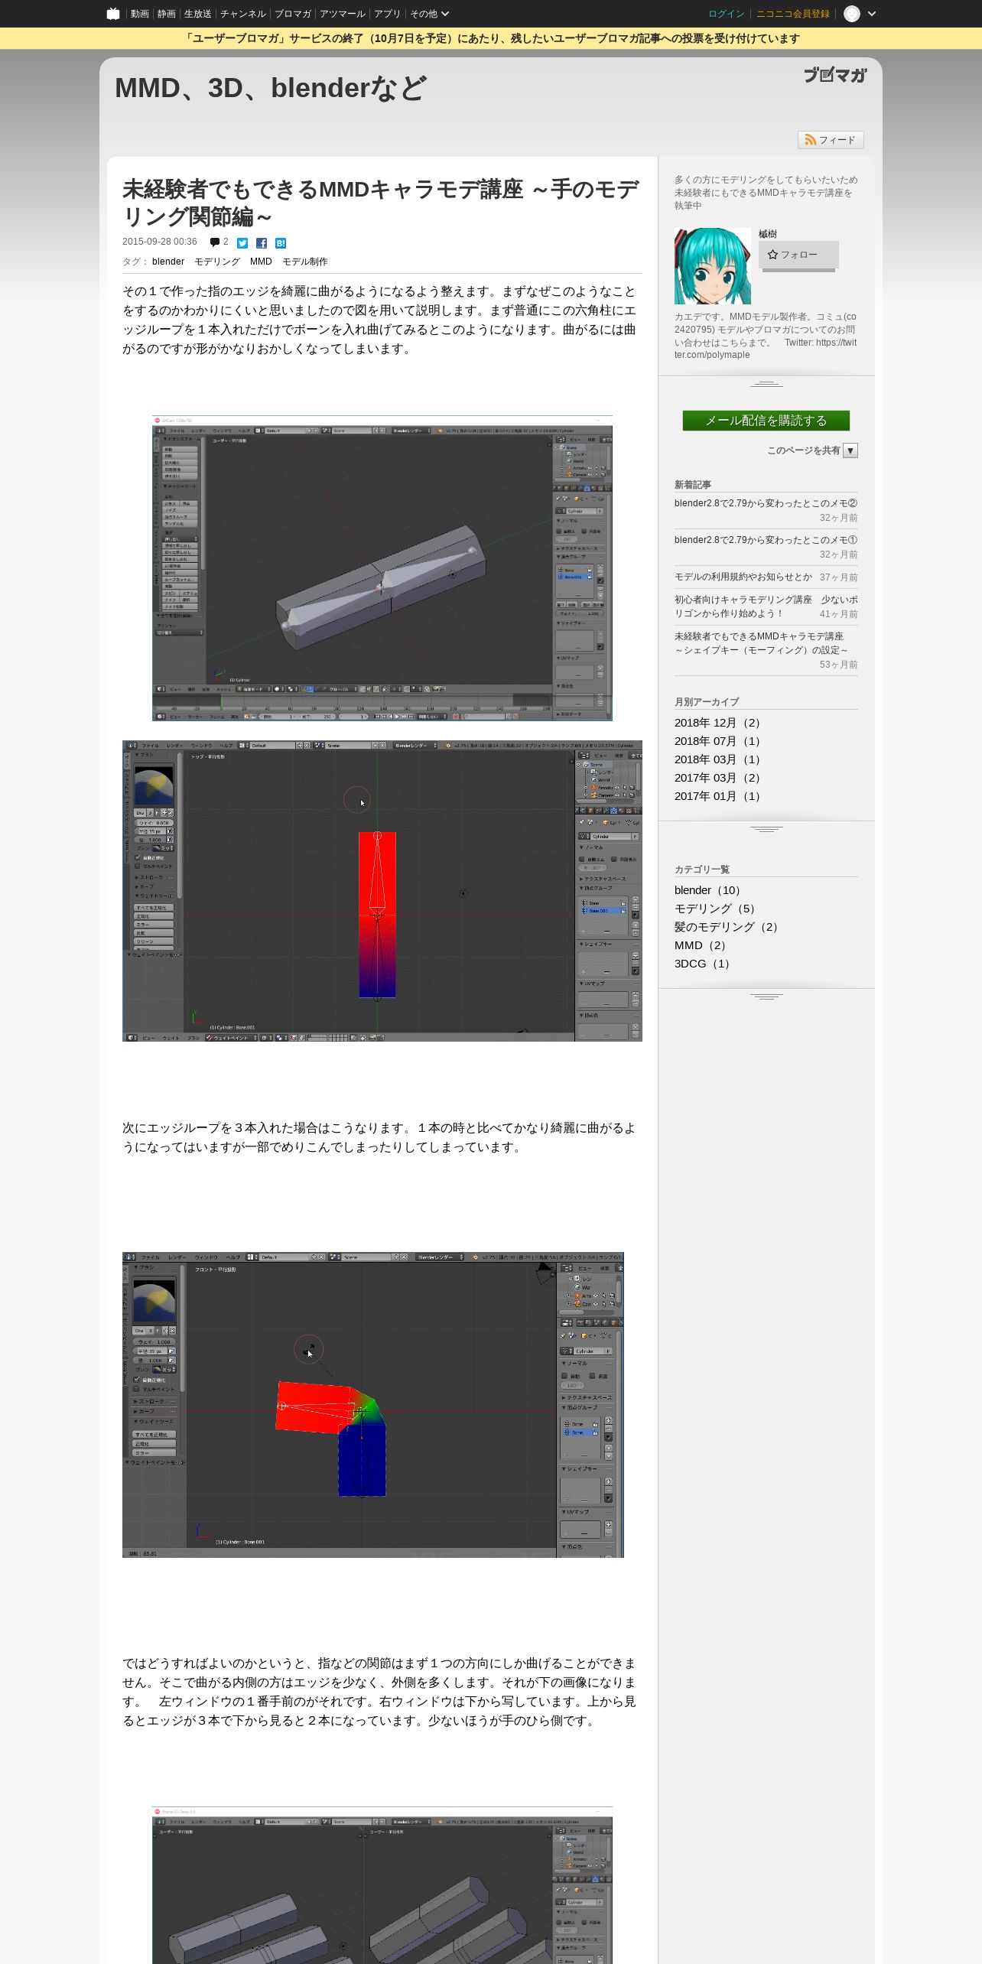Open the account menu arrow beside avatar

pyautogui.click(x=872, y=14)
